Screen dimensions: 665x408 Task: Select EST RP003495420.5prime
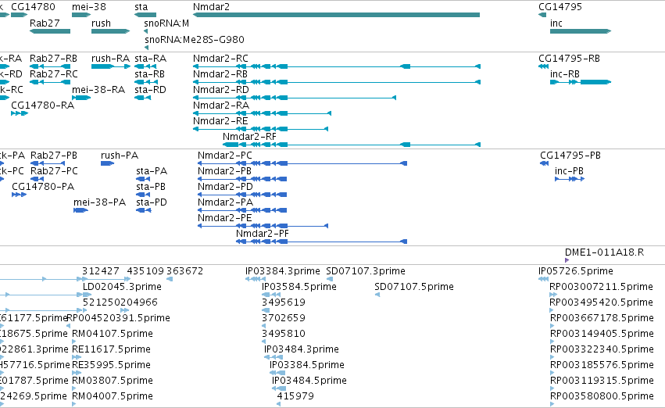point(552,310)
